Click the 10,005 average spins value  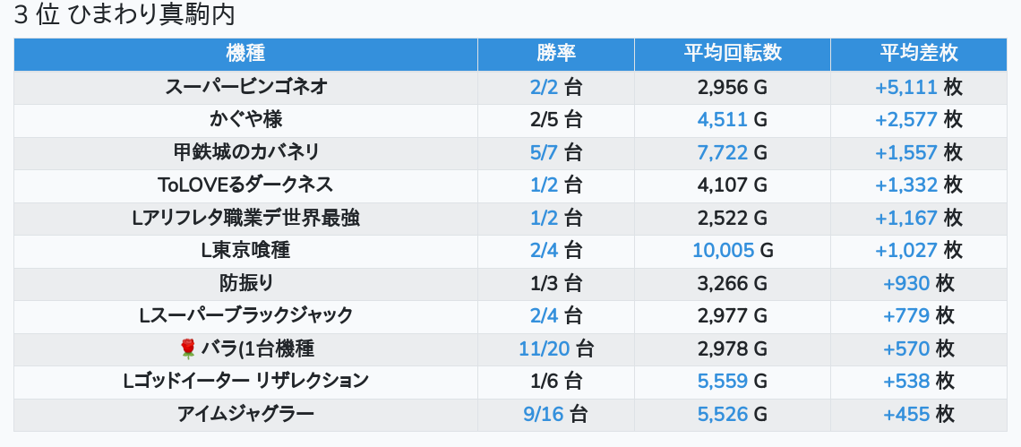pyautogui.click(x=723, y=251)
